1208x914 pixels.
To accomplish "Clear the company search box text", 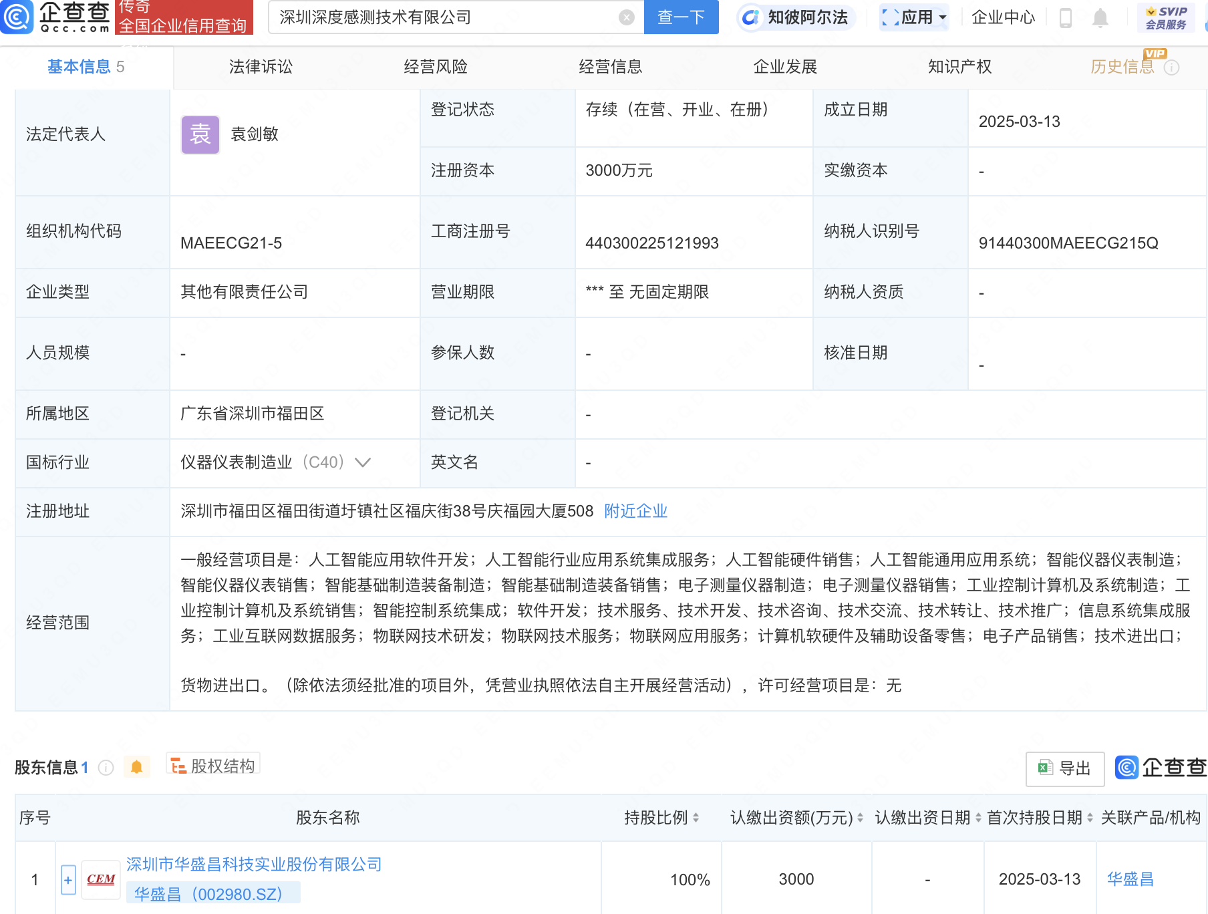I will (x=626, y=17).
